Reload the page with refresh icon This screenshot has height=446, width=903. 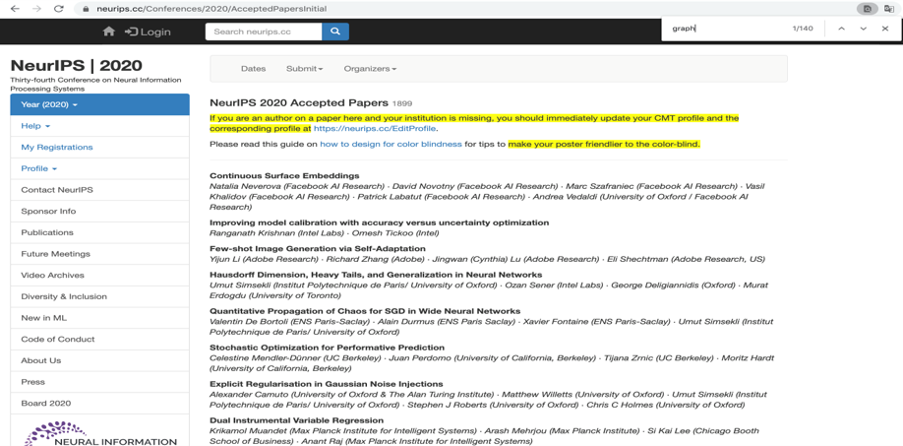pos(58,9)
